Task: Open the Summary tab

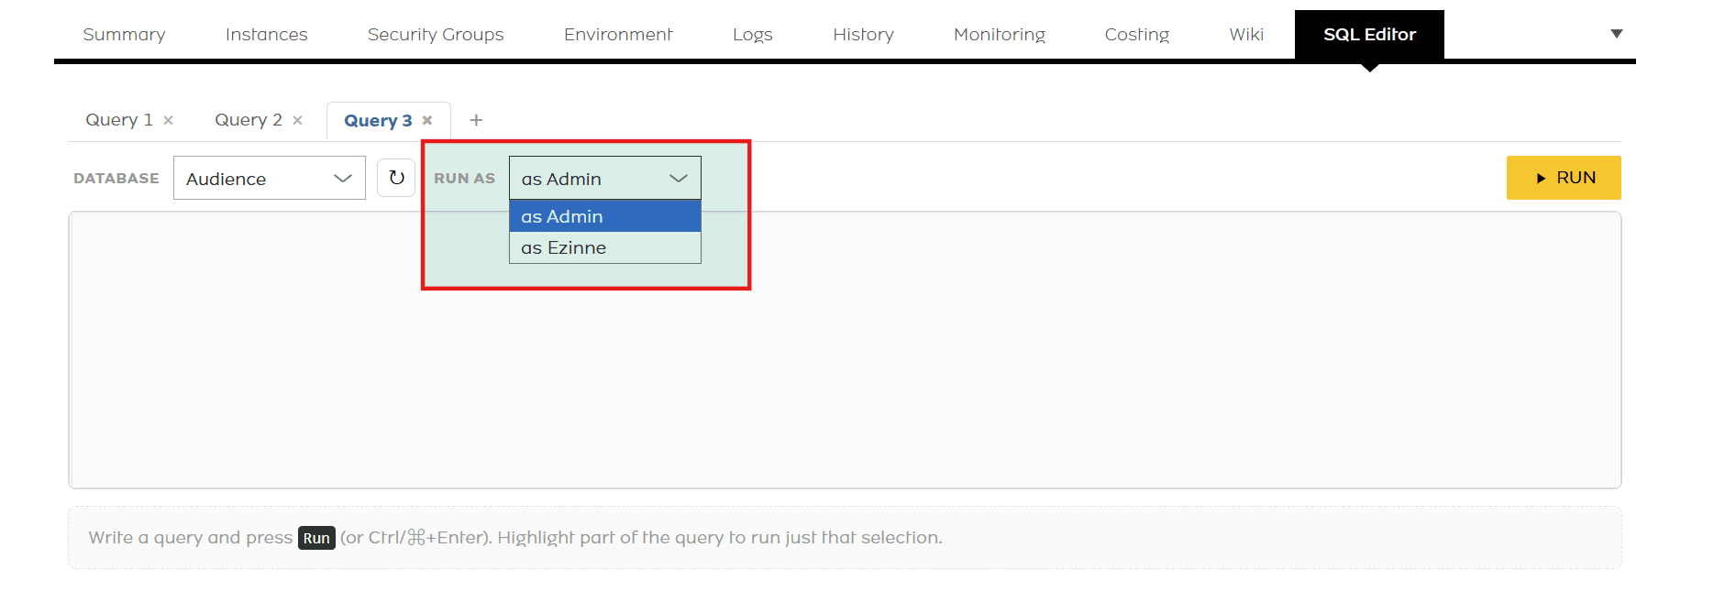Action: (124, 34)
